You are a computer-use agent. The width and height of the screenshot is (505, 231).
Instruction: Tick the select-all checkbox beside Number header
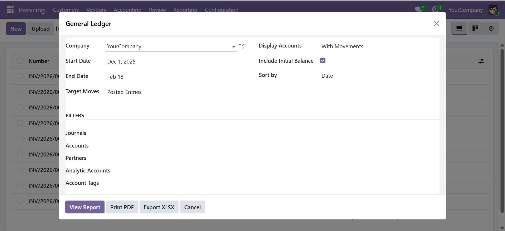point(20,61)
